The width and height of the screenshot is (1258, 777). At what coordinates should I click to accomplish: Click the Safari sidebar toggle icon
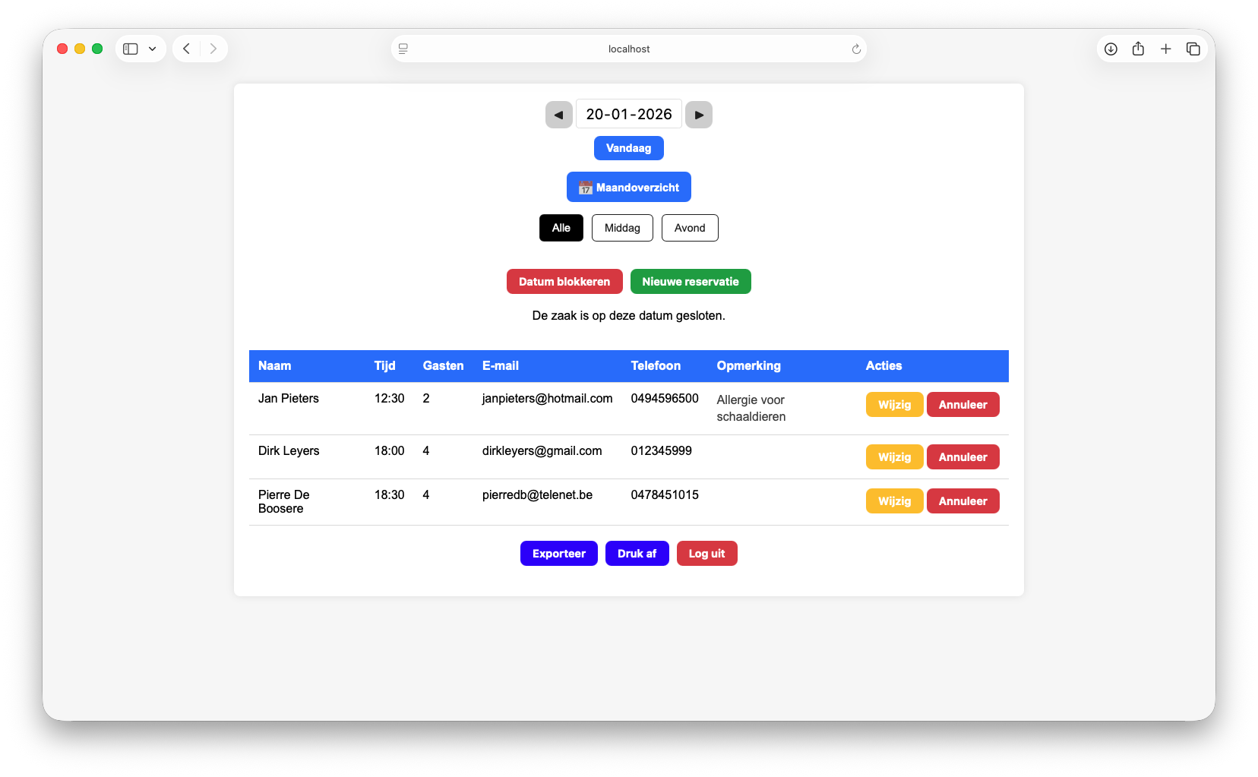pyautogui.click(x=131, y=49)
